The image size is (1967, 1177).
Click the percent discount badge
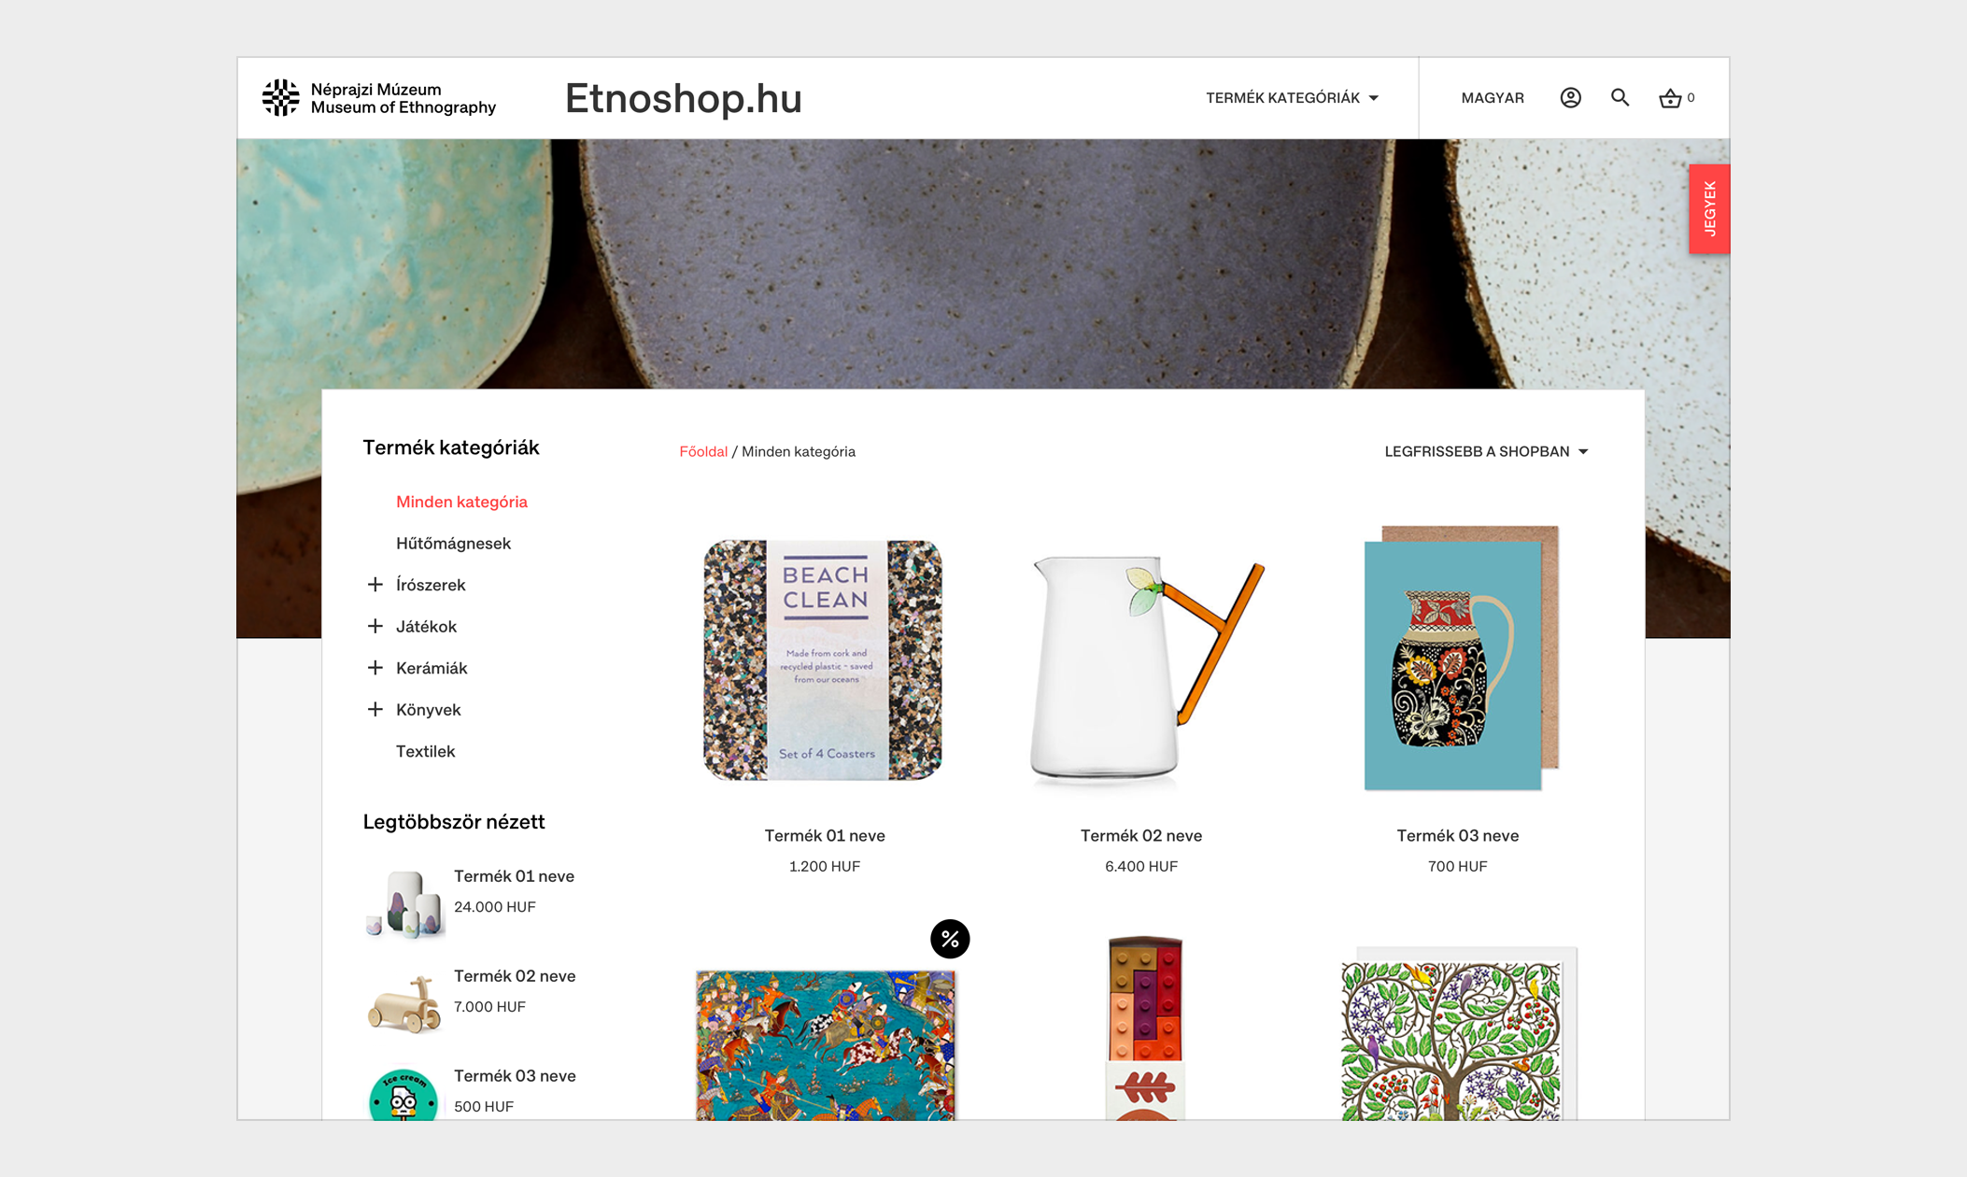click(x=950, y=939)
